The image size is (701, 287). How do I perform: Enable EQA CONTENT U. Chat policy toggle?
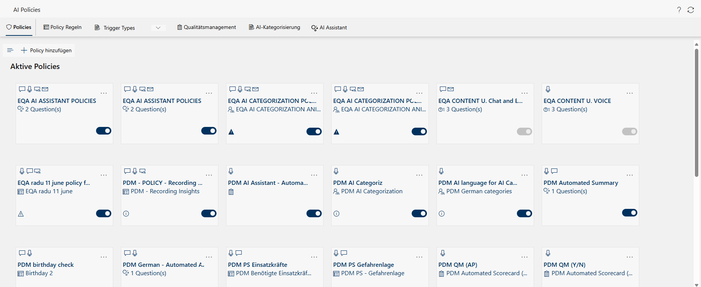point(524,131)
